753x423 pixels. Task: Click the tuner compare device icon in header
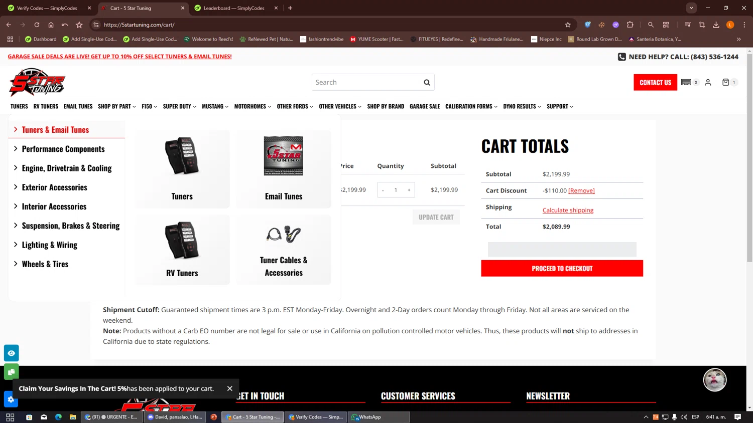686,82
